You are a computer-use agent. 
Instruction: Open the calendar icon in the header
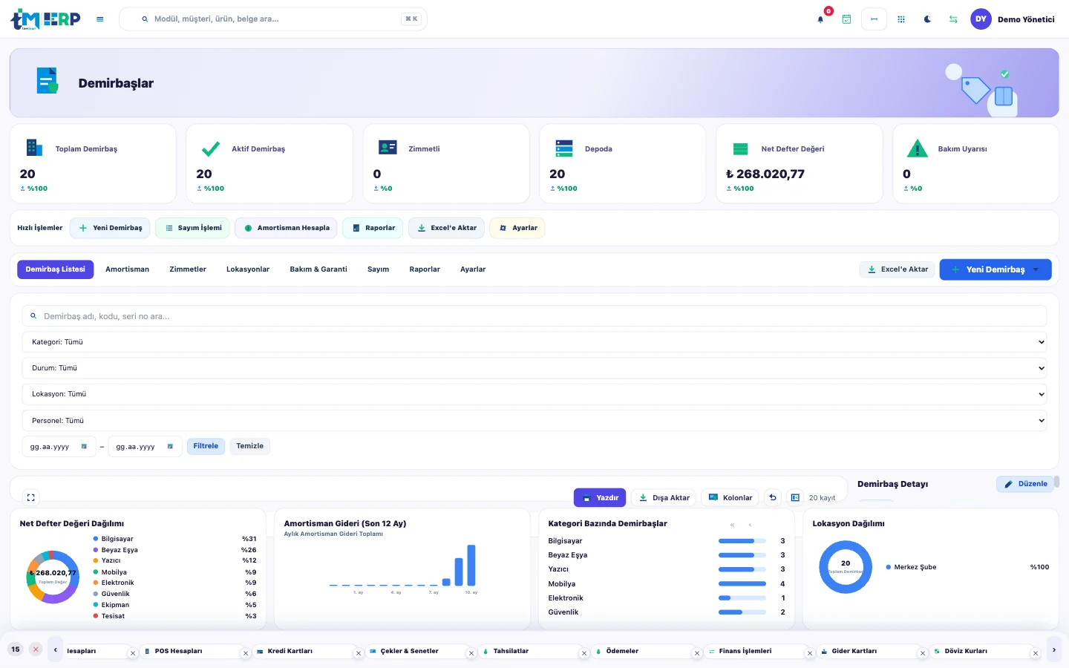[846, 19]
